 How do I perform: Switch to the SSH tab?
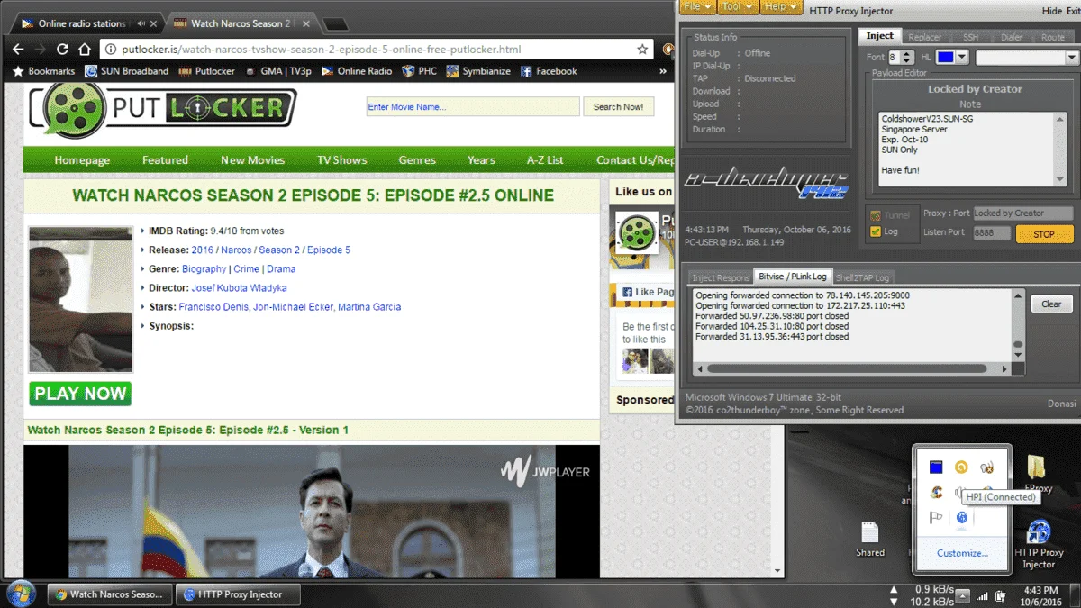970,37
